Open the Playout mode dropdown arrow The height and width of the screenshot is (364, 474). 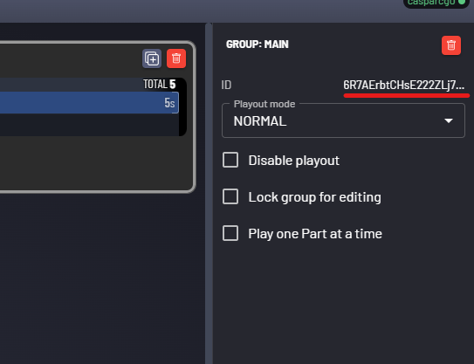click(449, 121)
